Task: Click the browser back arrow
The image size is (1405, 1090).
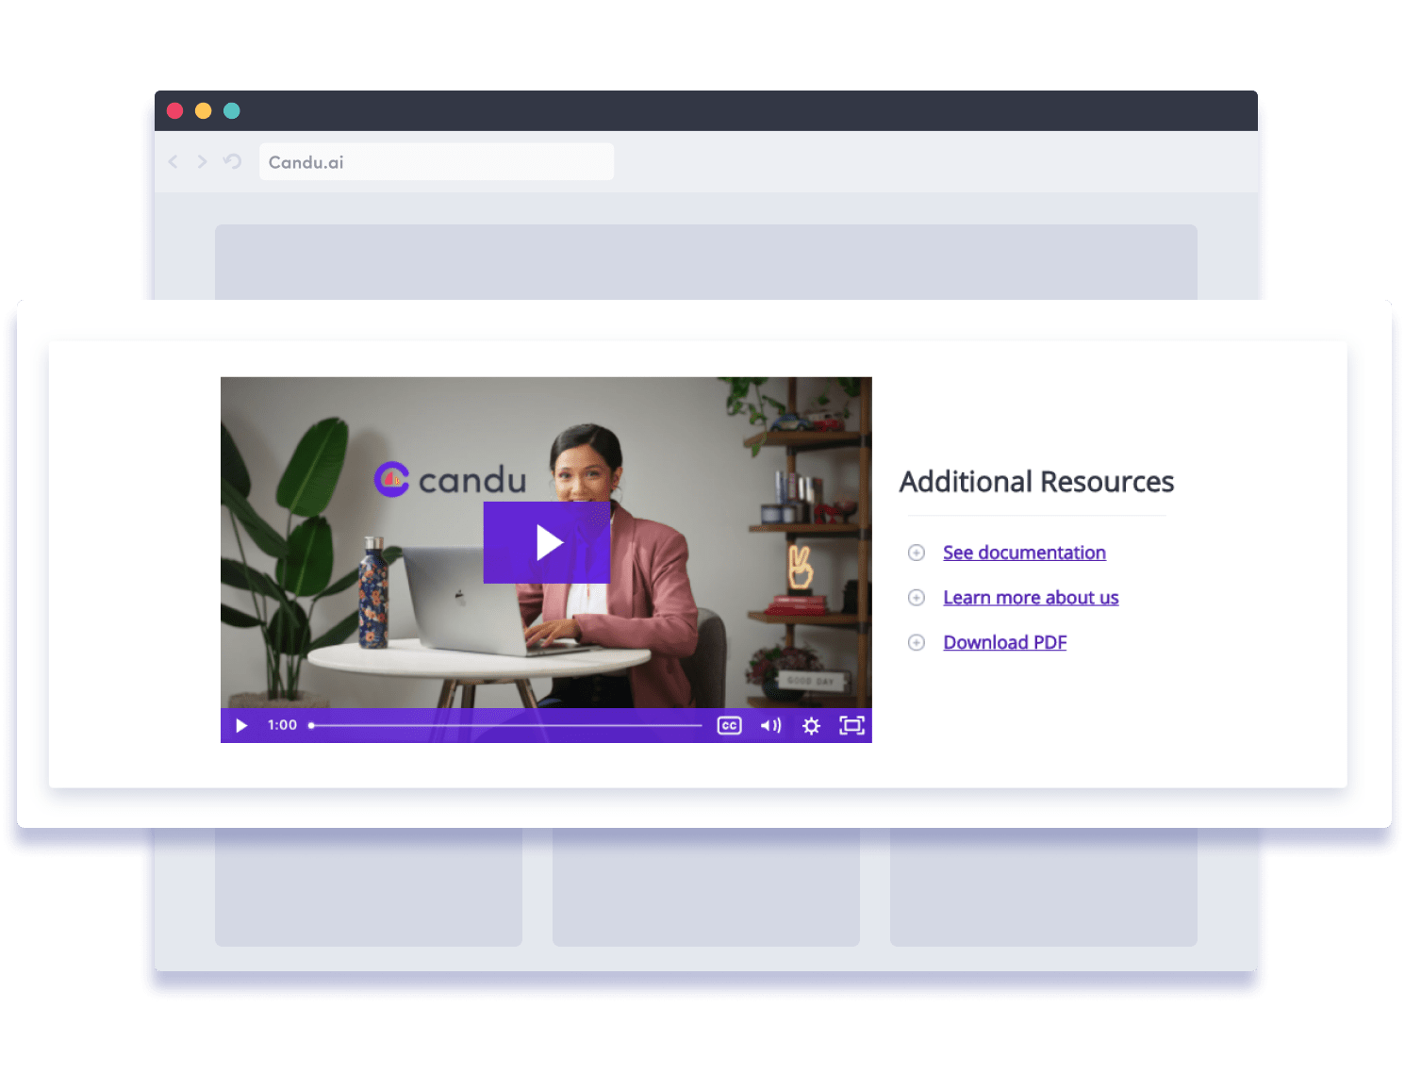Action: tap(174, 162)
